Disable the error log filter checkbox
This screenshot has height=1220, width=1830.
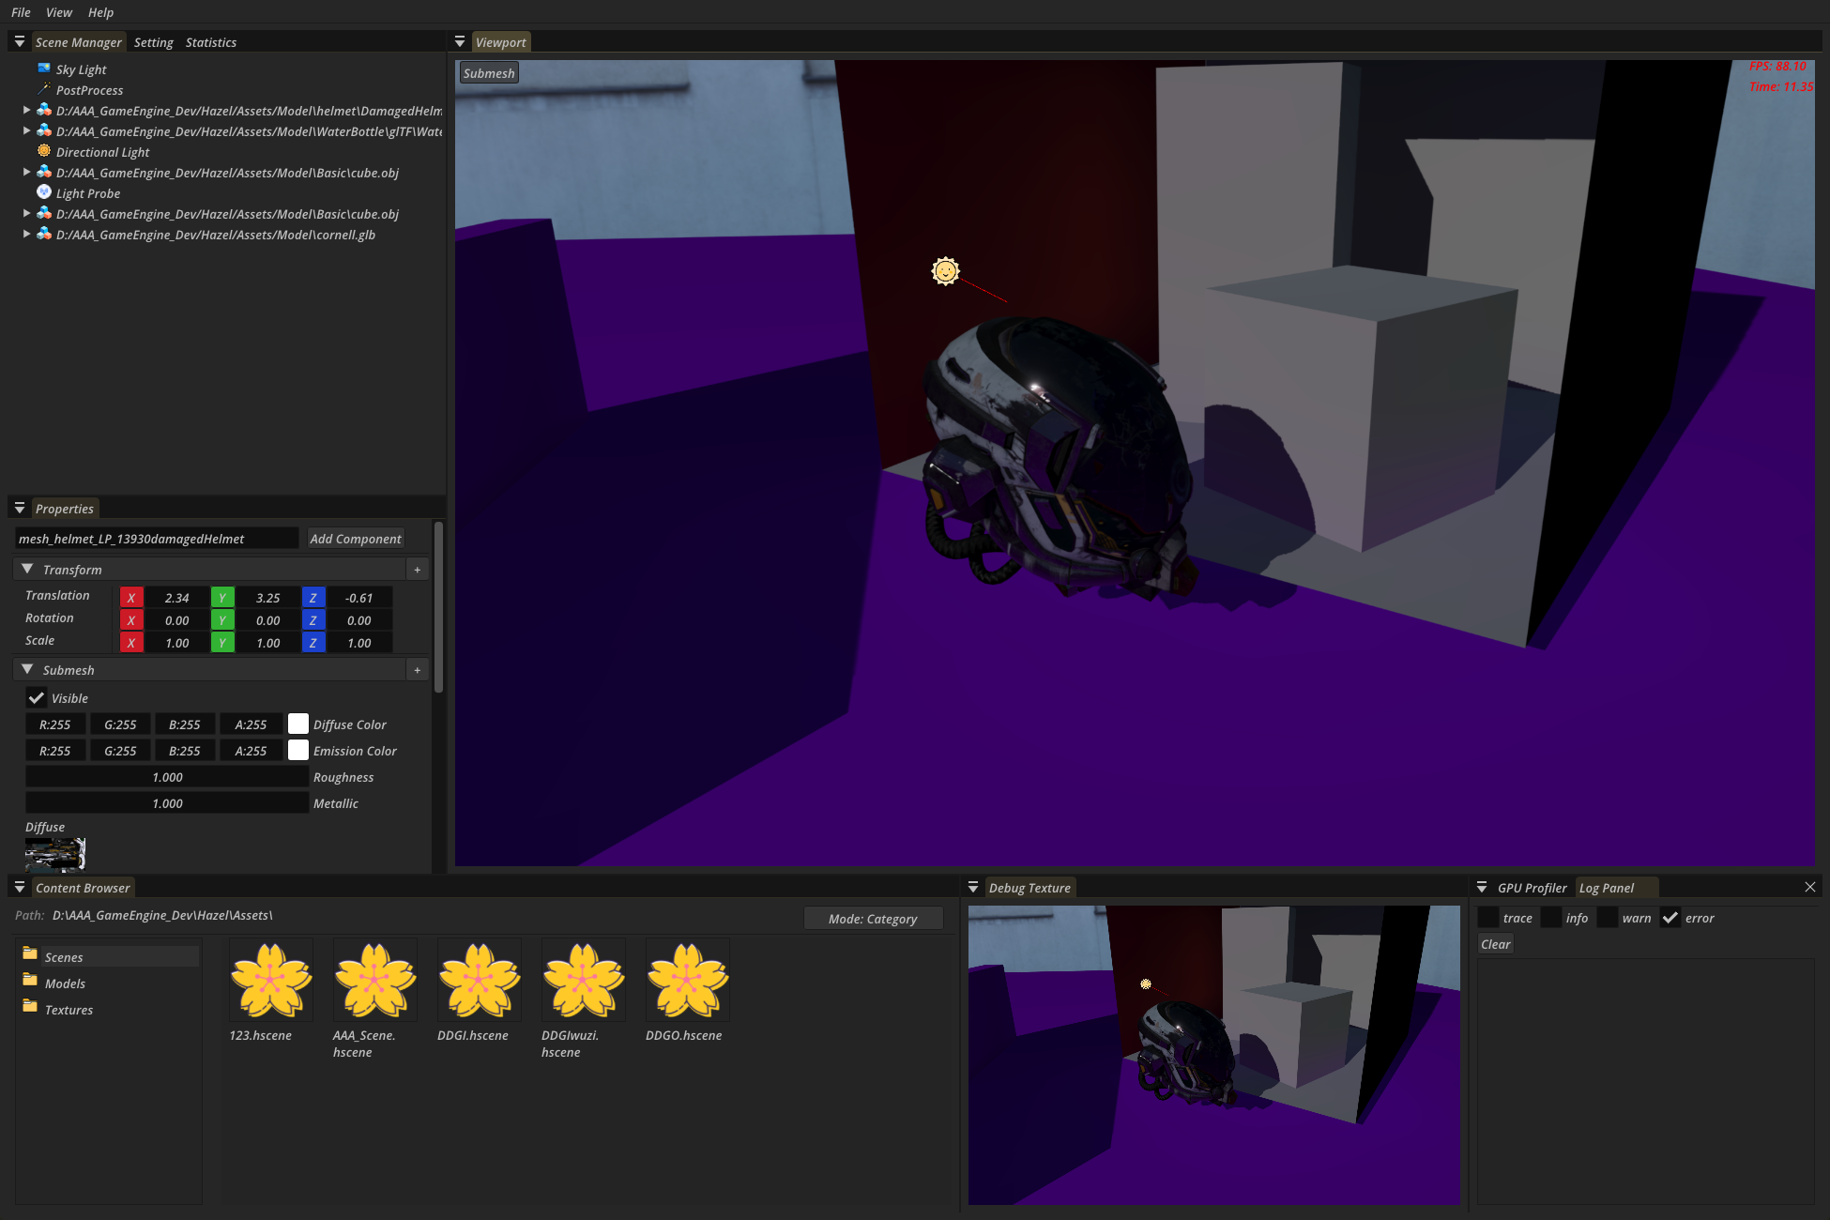1670,918
